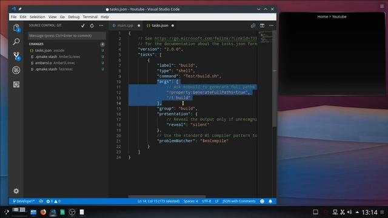Open the virtual desktop pager in taskbar

(x=19, y=211)
